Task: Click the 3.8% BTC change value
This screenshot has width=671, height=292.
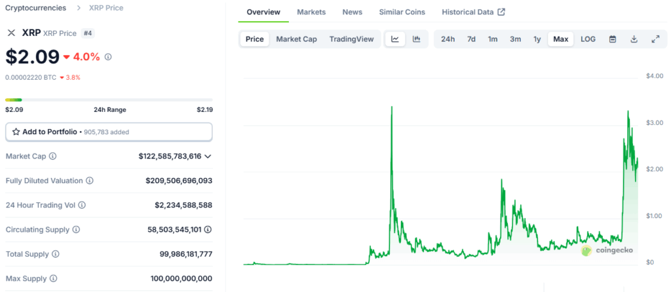Action: [x=73, y=77]
